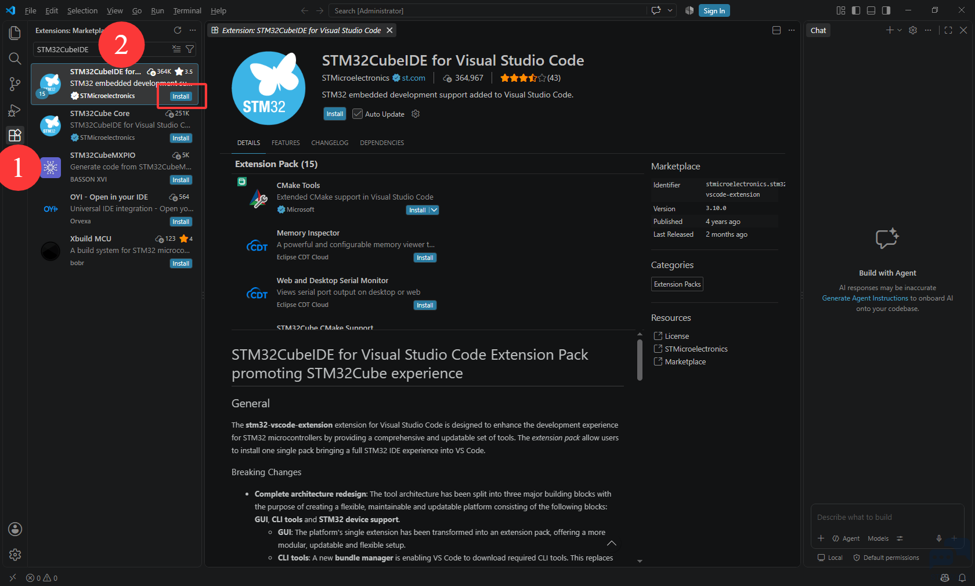Toggle the primary side bar visibility
Screen dimensions: 975x586
[x=856, y=10]
